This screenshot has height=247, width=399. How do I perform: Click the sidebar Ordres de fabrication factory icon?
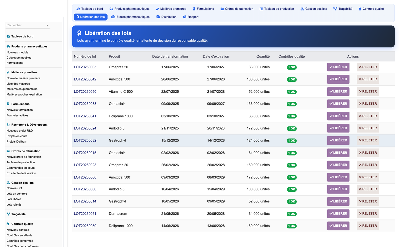click(8, 151)
